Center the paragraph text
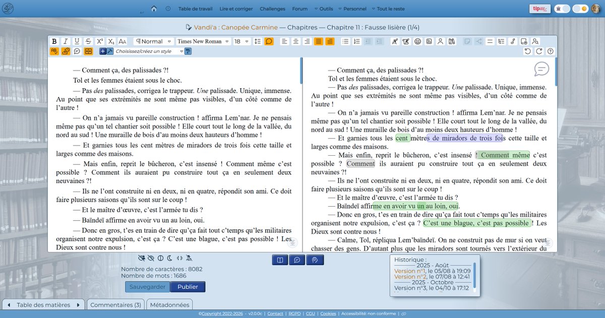This screenshot has height=318, width=605. coord(295,41)
